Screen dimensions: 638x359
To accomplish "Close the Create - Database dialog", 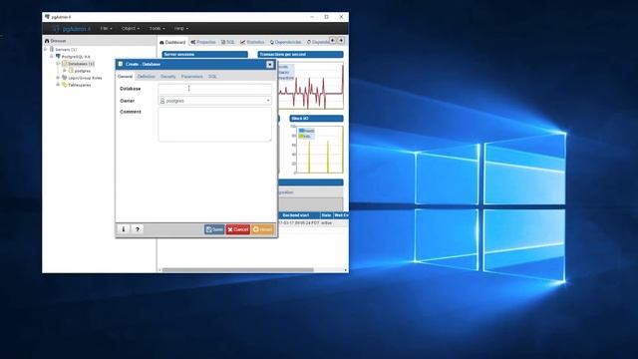I will 270,64.
